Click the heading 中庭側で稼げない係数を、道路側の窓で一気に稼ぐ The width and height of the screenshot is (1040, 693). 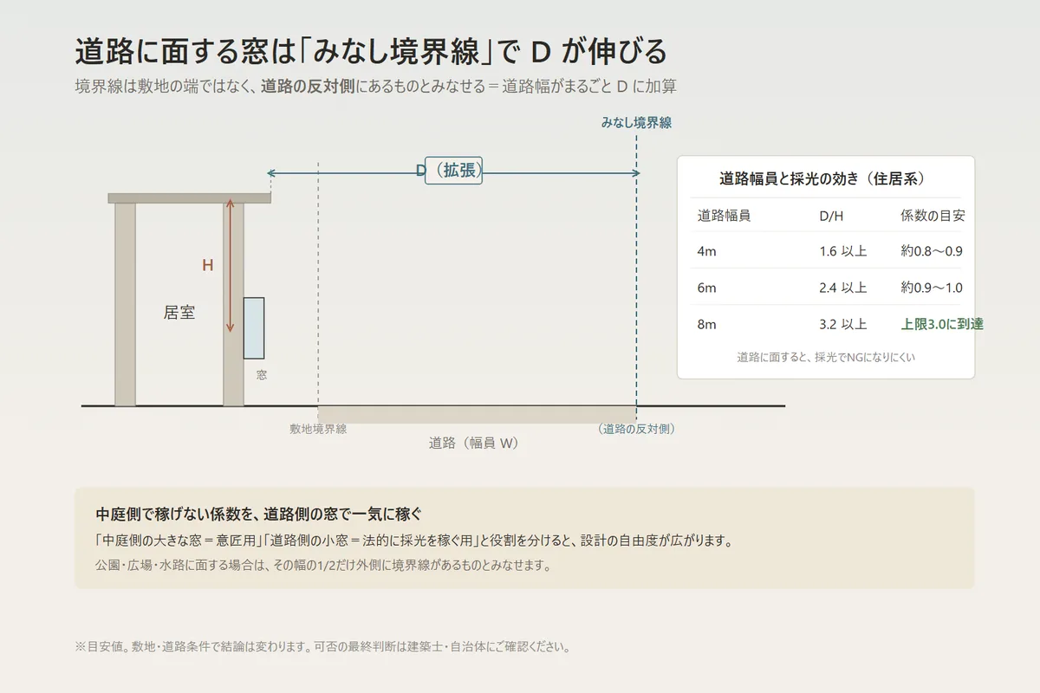point(258,514)
